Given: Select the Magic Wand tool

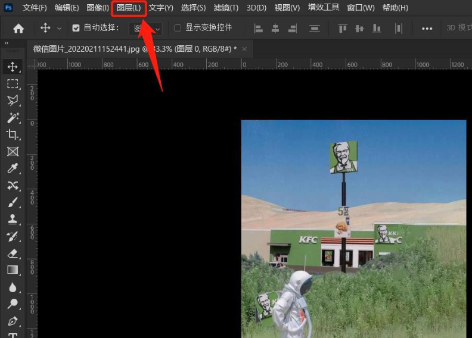Looking at the screenshot, I should point(13,117).
